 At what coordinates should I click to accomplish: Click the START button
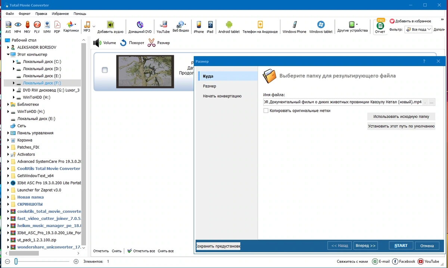(401, 246)
